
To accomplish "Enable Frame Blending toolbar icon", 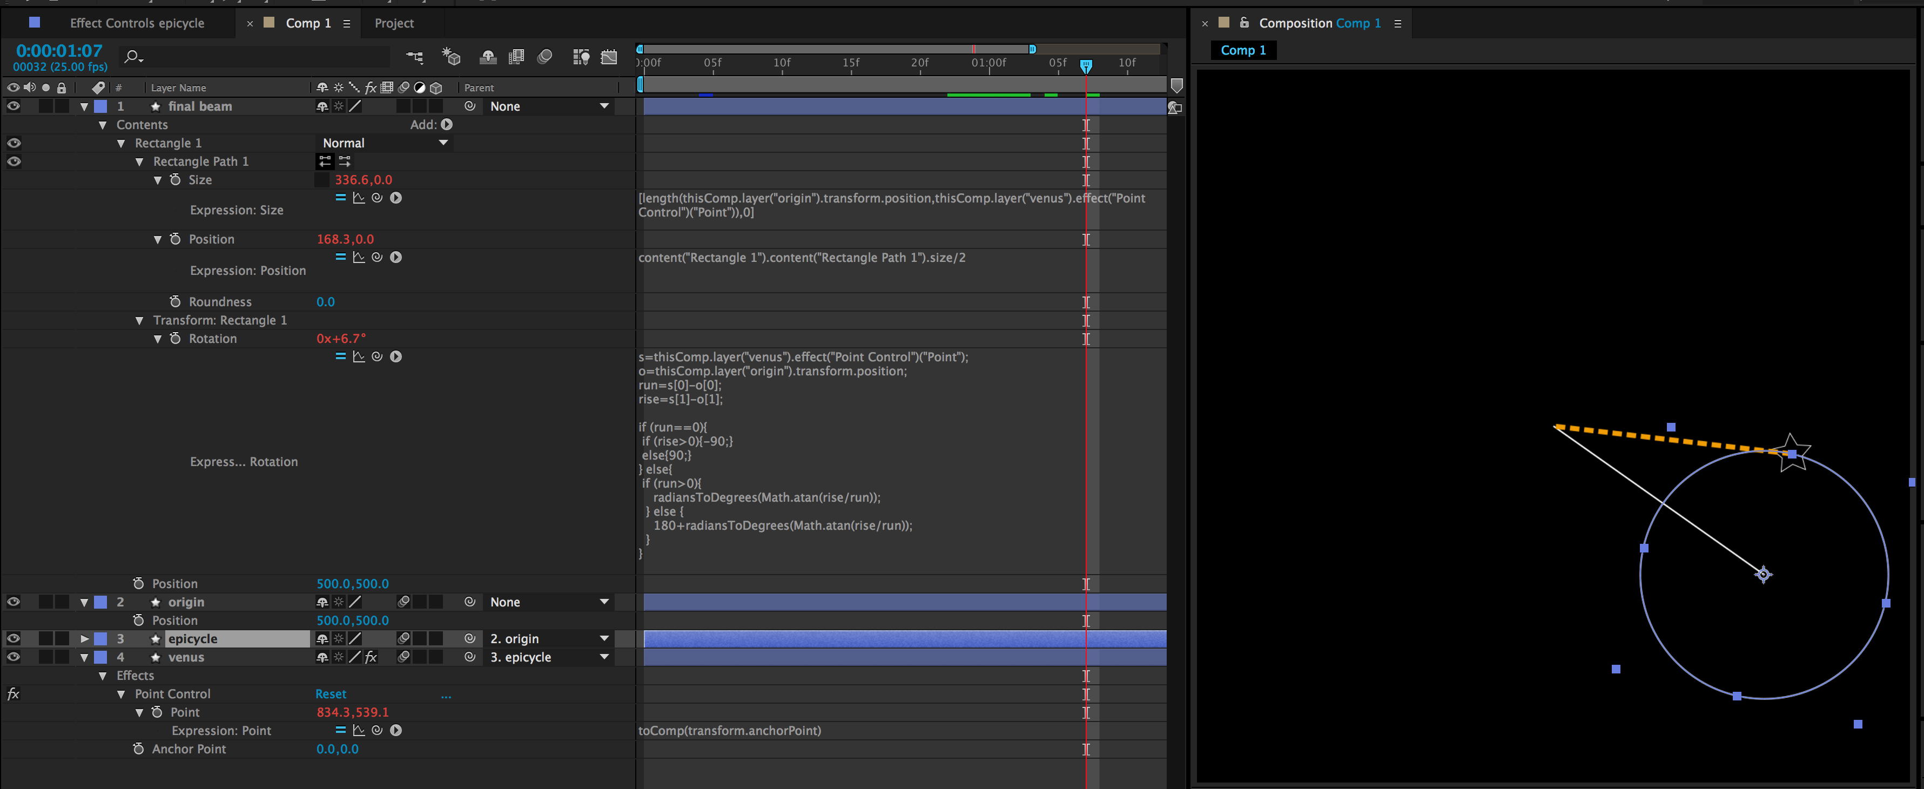I will 516,57.
